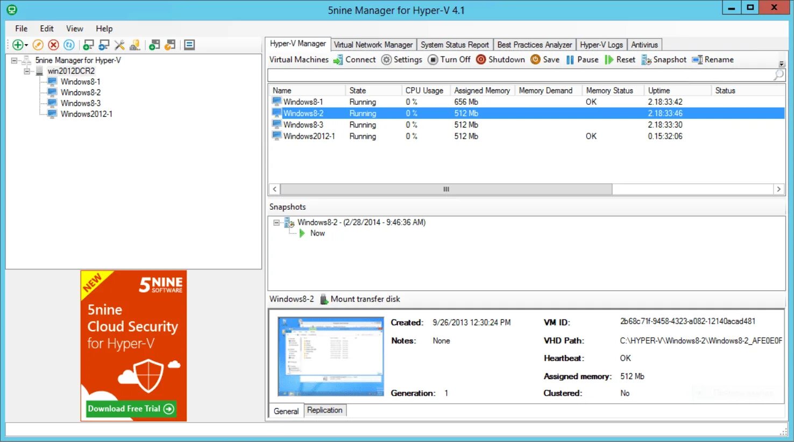Switch to the Replication tab
The height and width of the screenshot is (442, 794).
325,410
